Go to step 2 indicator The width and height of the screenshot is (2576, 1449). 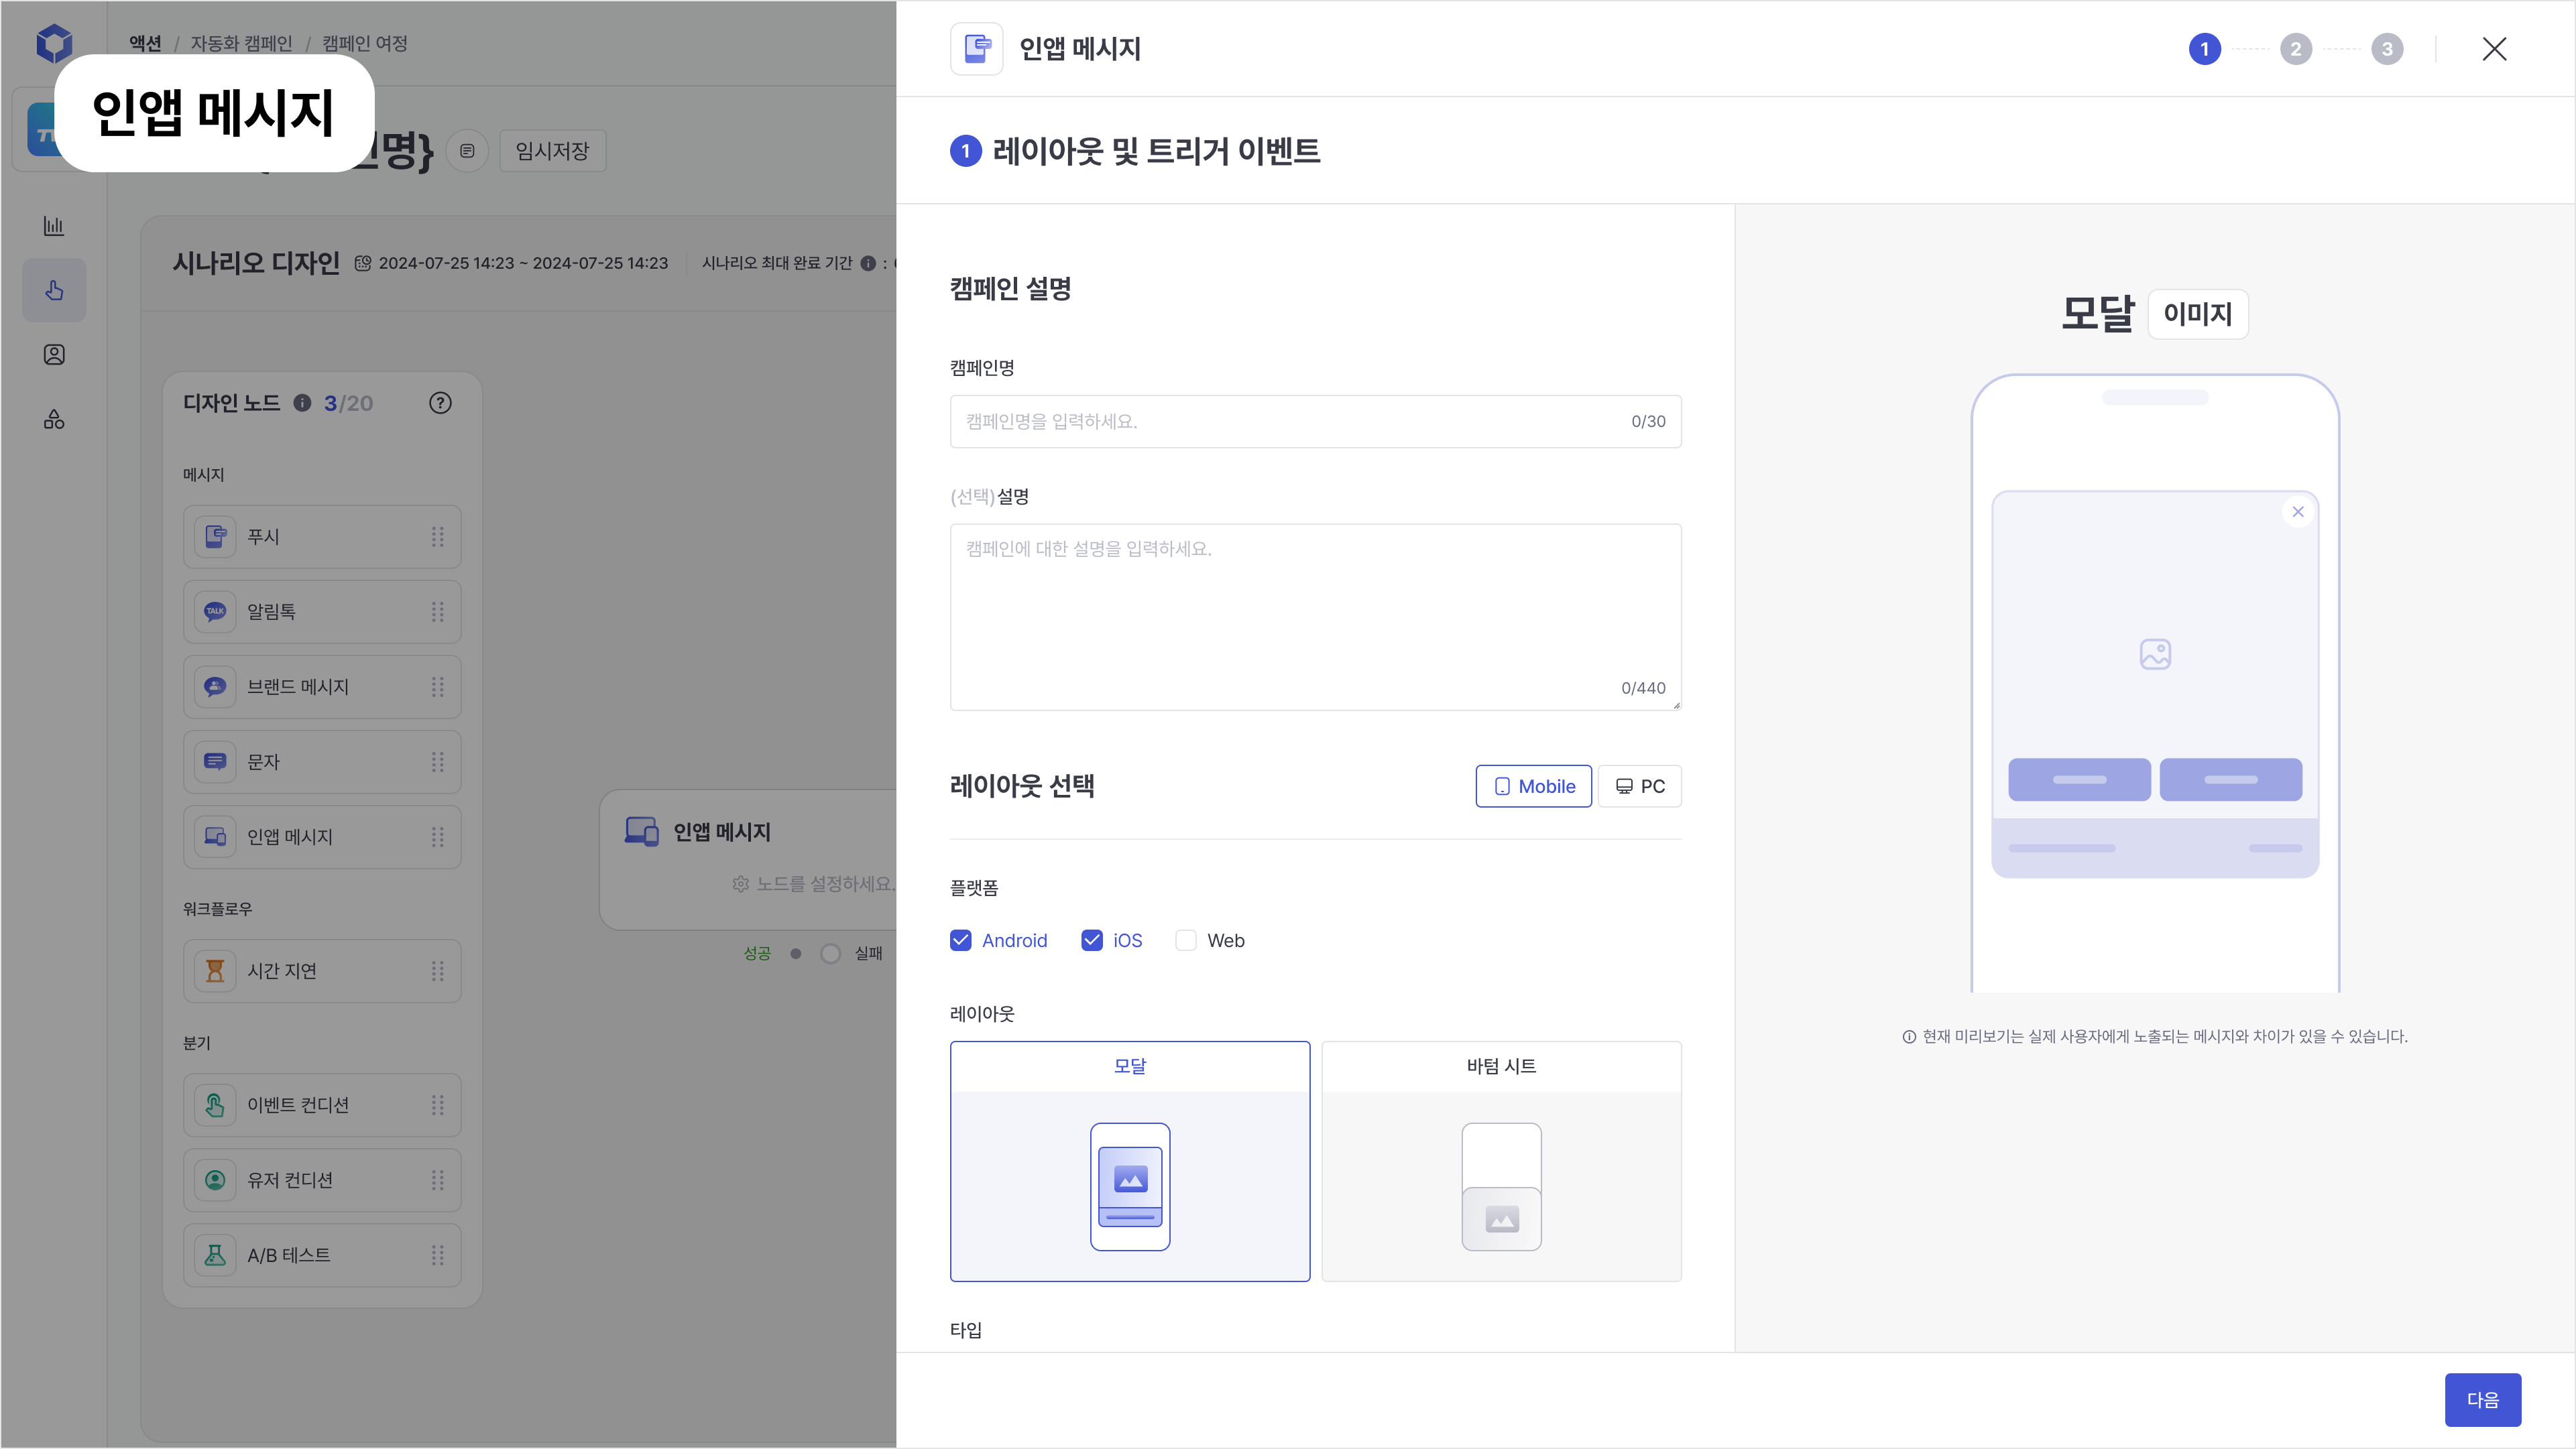point(2295,49)
